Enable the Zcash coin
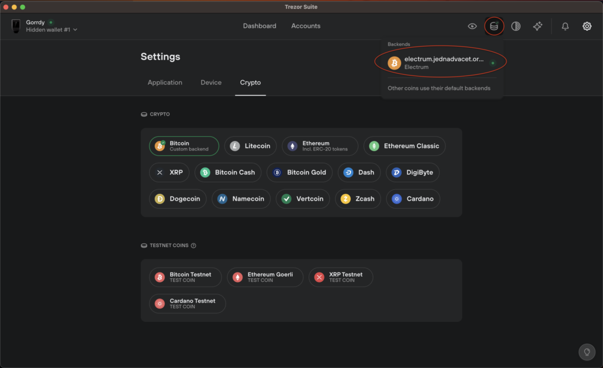This screenshot has width=603, height=368. click(357, 199)
